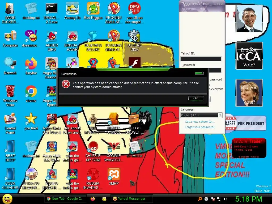Open the 'its over.txt' text file
The image size is (272, 204).
pyautogui.click(x=134, y=149)
